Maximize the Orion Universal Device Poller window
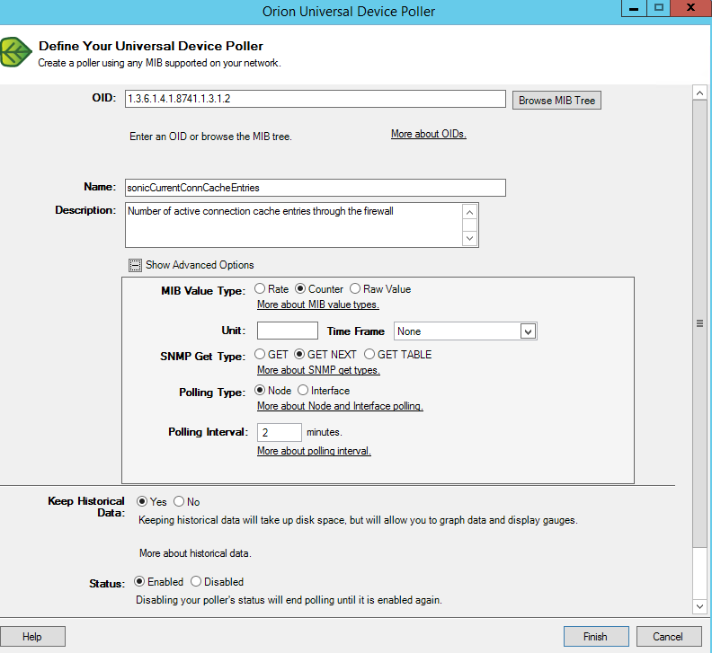712x653 pixels. point(659,8)
